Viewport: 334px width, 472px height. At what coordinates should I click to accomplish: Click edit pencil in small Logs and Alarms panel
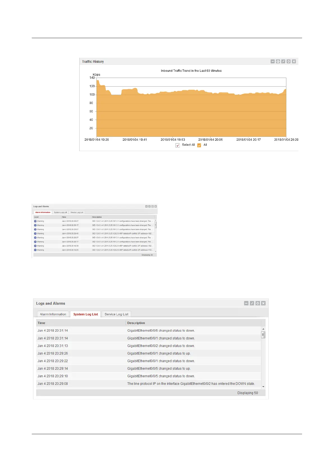click(x=149, y=206)
